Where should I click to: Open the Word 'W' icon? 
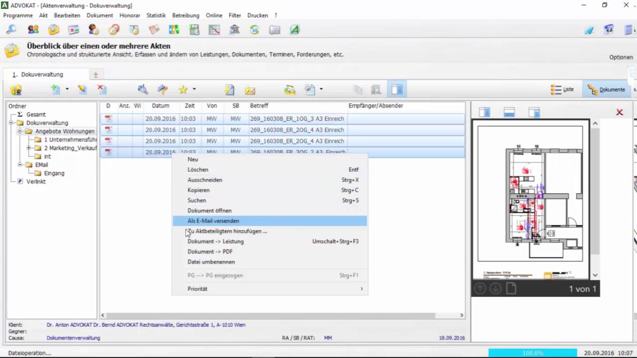pyautogui.click(x=589, y=30)
